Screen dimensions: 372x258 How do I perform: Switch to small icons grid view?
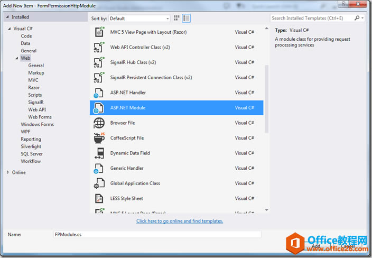176,19
